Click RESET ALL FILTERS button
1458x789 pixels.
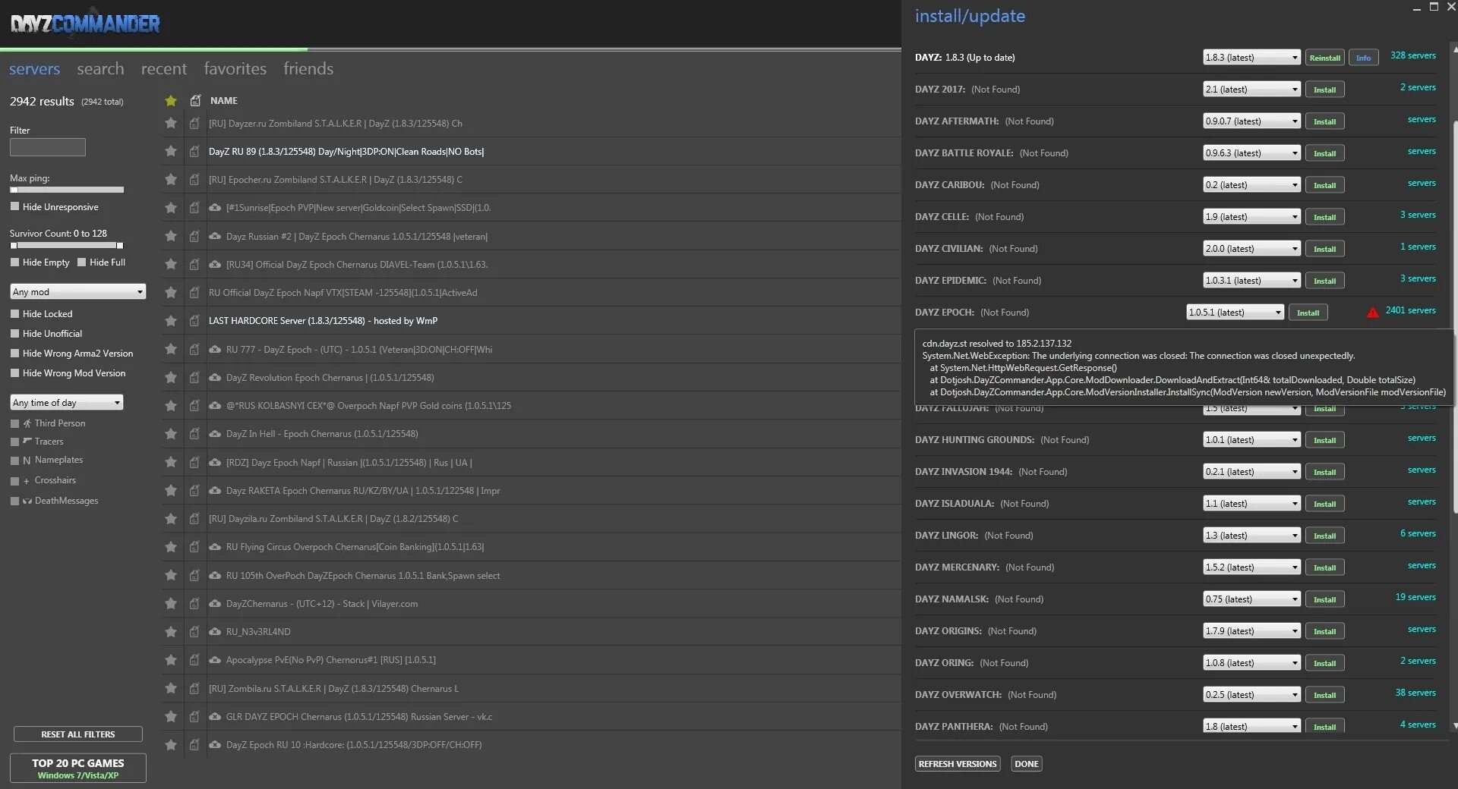click(78, 734)
